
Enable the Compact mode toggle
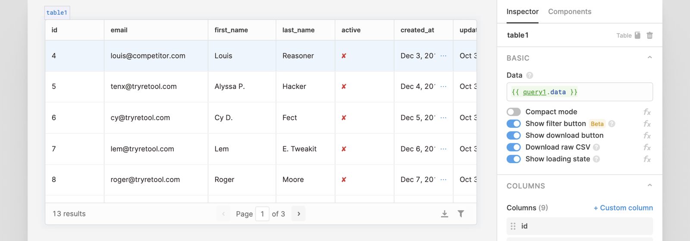[x=514, y=112]
